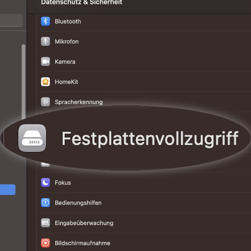Select the Bildschirmaufnahme text label
Image resolution: width=251 pixels, height=251 pixels.
coord(82,243)
